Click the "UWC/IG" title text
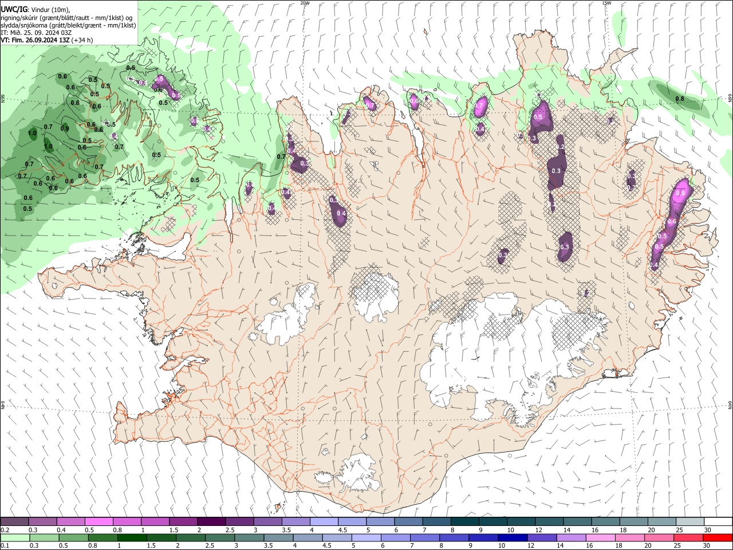Screen dimensions: 733x550 pyautogui.click(x=14, y=10)
